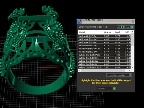Click the Library: Cutout White label
144x108 pixels.
[93, 27]
